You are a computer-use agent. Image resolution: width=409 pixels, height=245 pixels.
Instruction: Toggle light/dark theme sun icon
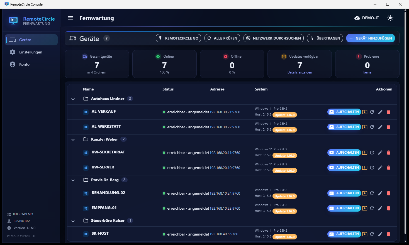pos(390,18)
